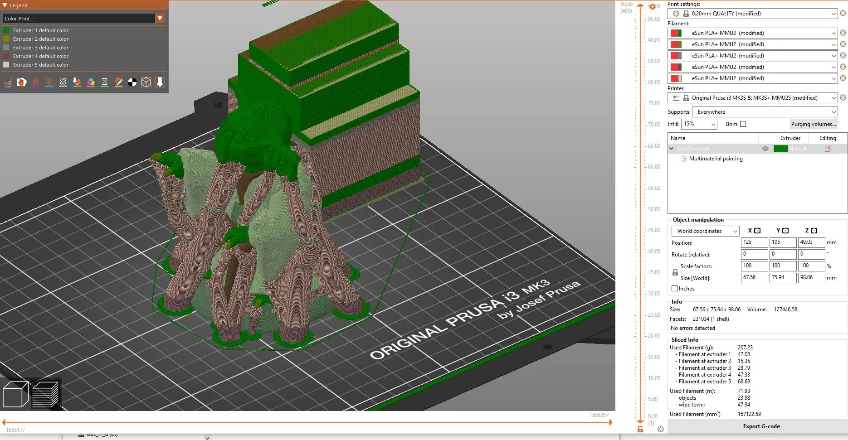Switch to sliced layers preview icon
The width and height of the screenshot is (848, 440).
point(45,394)
